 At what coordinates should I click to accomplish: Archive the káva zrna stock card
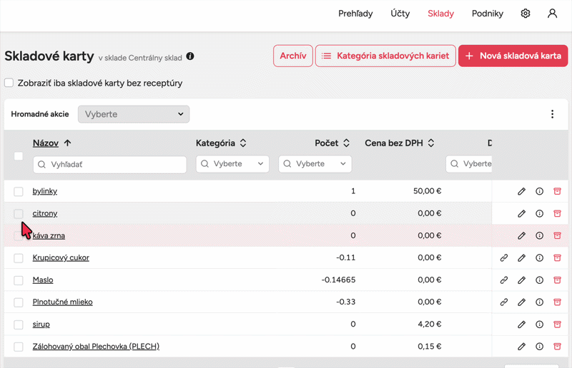557,236
